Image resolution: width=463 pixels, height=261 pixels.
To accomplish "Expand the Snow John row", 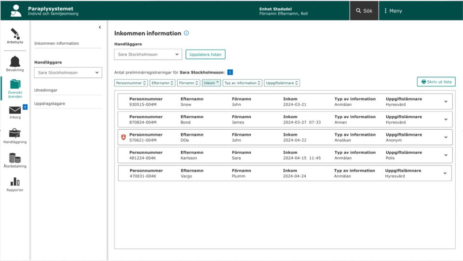I will 446,101.
